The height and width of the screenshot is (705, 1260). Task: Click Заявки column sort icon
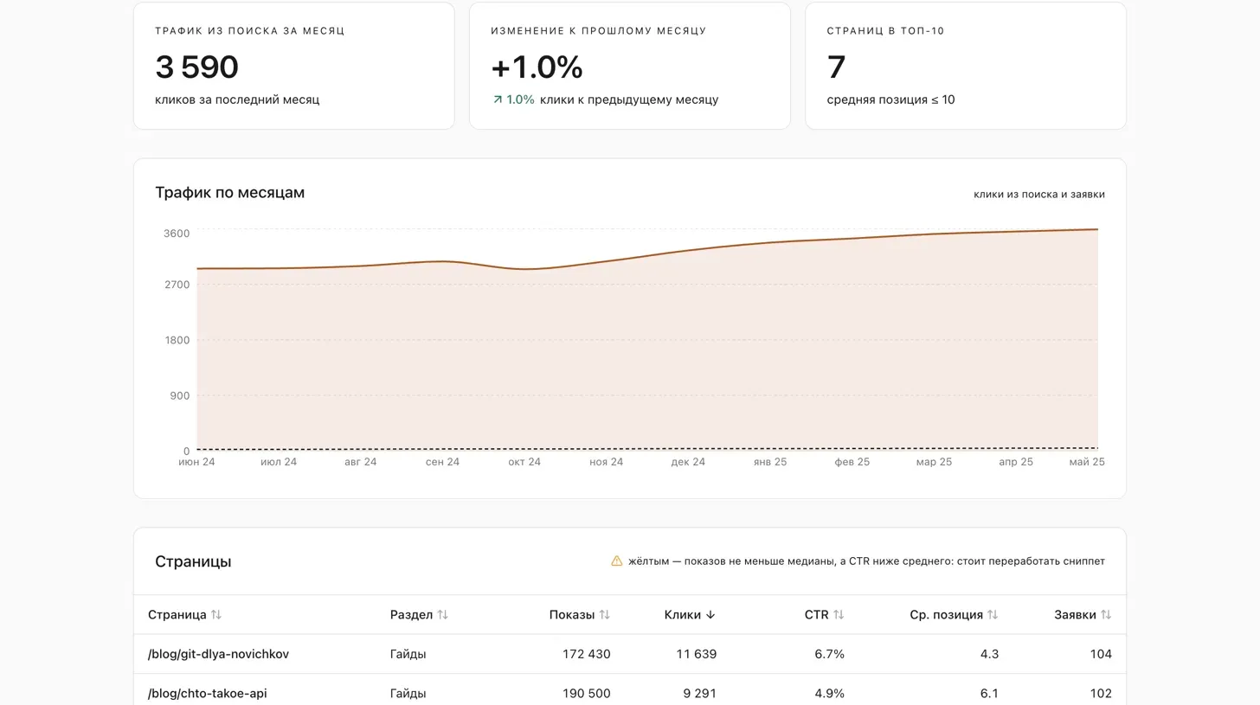click(x=1106, y=615)
